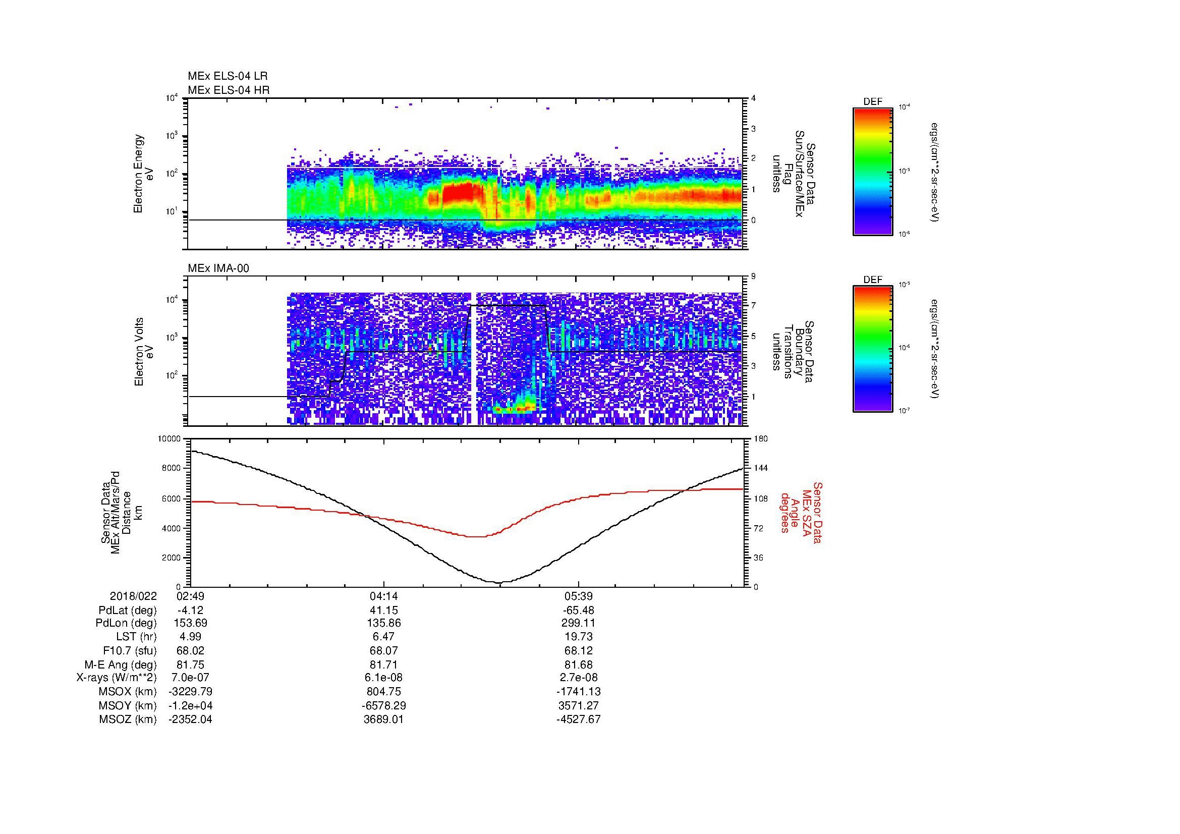Select the 'Electron Energy eV' axis label
This screenshot has width=1180, height=834.
click(144, 174)
